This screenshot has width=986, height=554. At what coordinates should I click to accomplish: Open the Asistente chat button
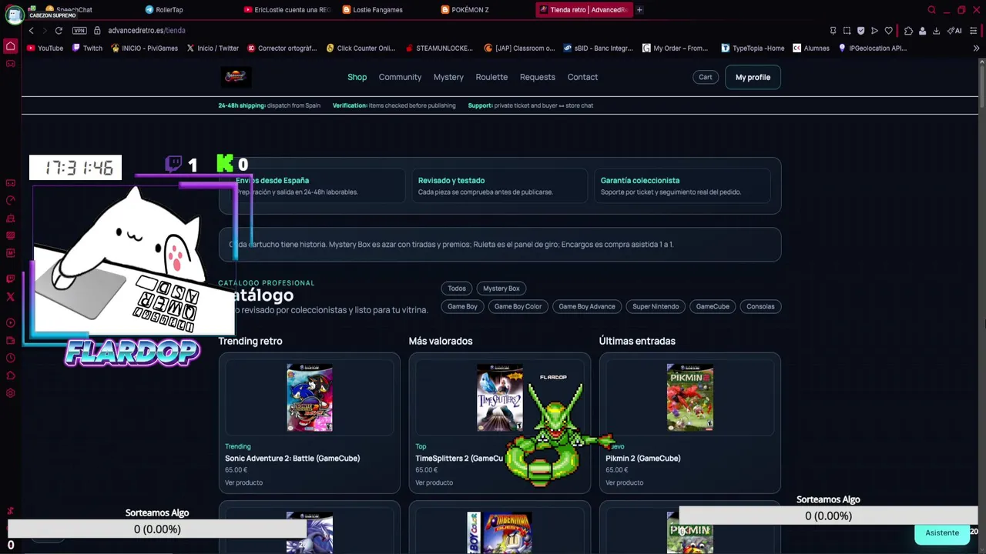[942, 532]
